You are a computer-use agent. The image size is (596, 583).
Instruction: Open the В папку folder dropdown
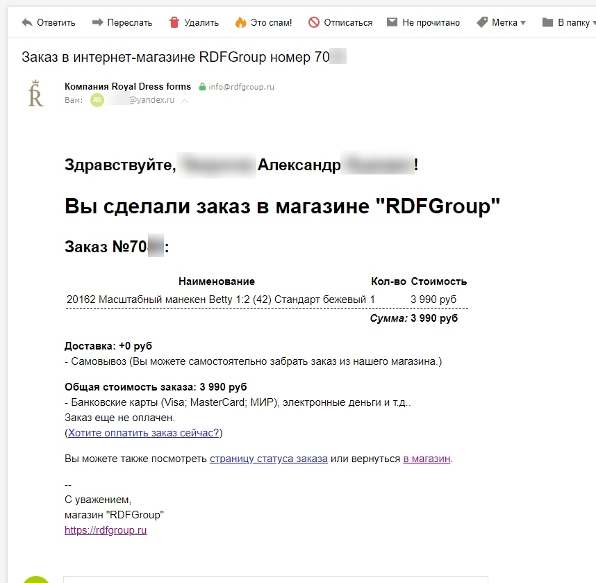pyautogui.click(x=575, y=23)
